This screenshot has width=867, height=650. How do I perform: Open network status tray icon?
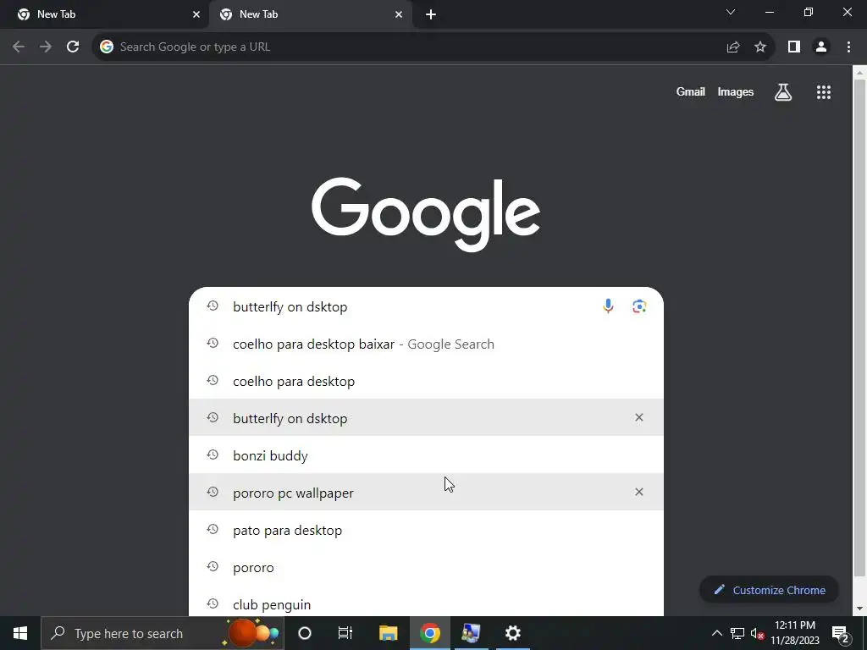(x=737, y=633)
